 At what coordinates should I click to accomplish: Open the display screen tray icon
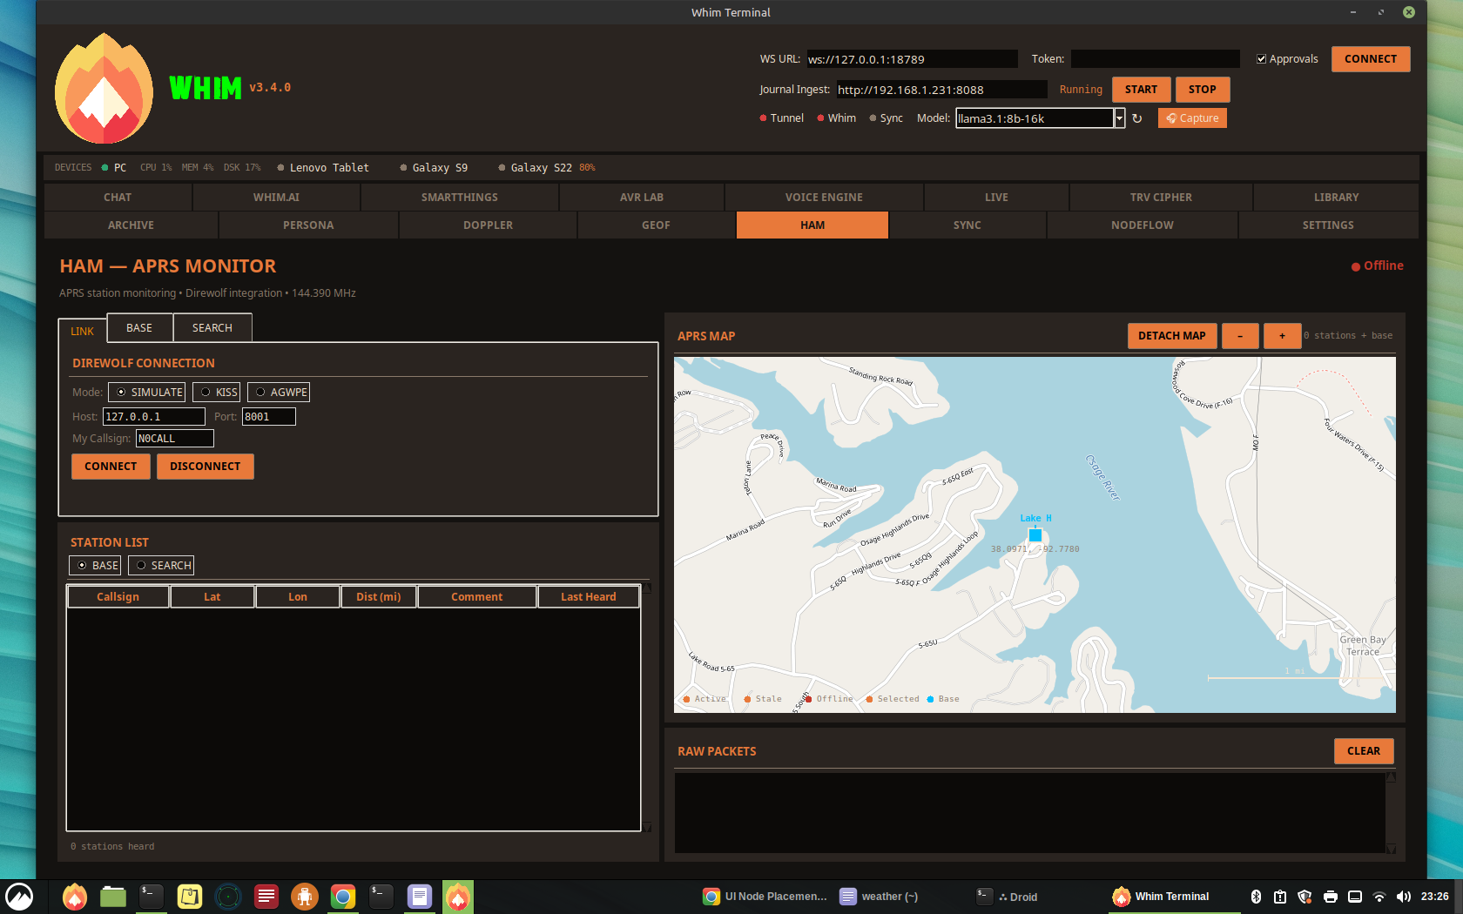click(1355, 897)
